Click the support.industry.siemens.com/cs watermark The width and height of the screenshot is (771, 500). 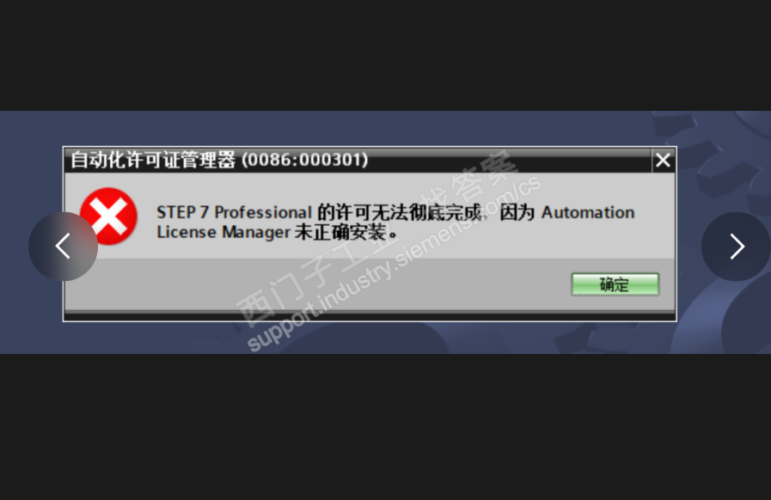[394, 264]
